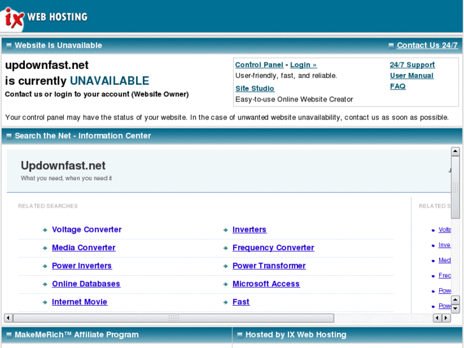The height and width of the screenshot is (348, 464).
Task: Click the Media Converter search link
Action: coord(84,248)
